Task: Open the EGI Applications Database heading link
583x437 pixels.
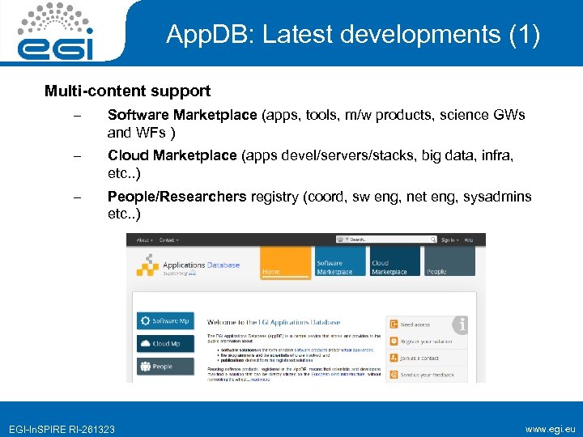Action: click(x=300, y=322)
